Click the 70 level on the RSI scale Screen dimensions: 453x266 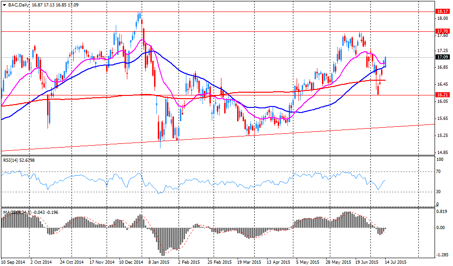438,171
